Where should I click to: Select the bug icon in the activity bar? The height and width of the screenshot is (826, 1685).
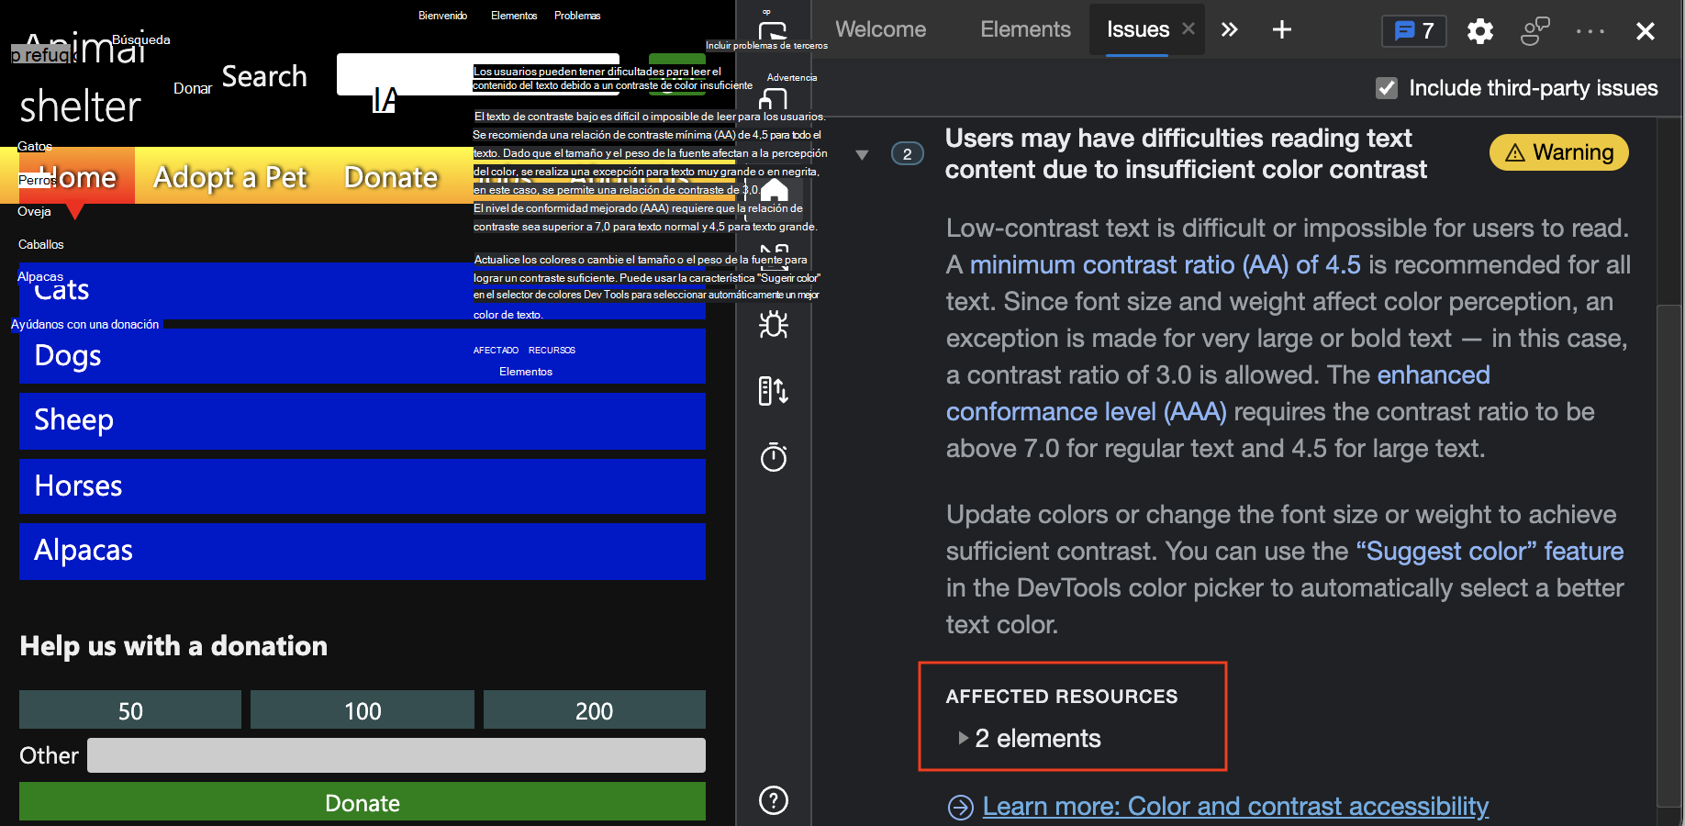coord(774,325)
